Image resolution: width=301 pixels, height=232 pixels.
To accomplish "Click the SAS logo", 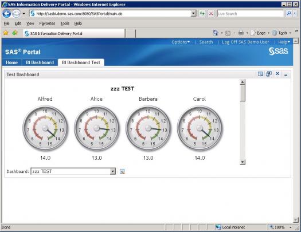I will click(x=278, y=51).
